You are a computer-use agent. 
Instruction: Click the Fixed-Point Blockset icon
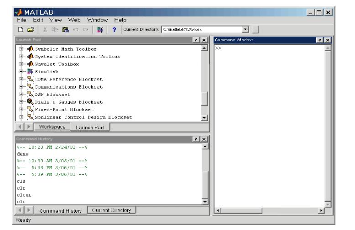(x=30, y=109)
